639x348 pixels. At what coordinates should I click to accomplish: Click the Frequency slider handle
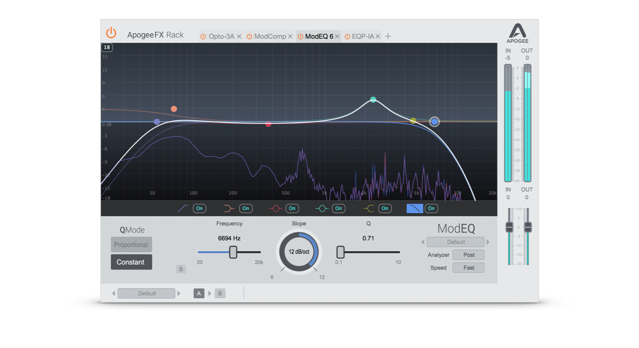pos(233,252)
